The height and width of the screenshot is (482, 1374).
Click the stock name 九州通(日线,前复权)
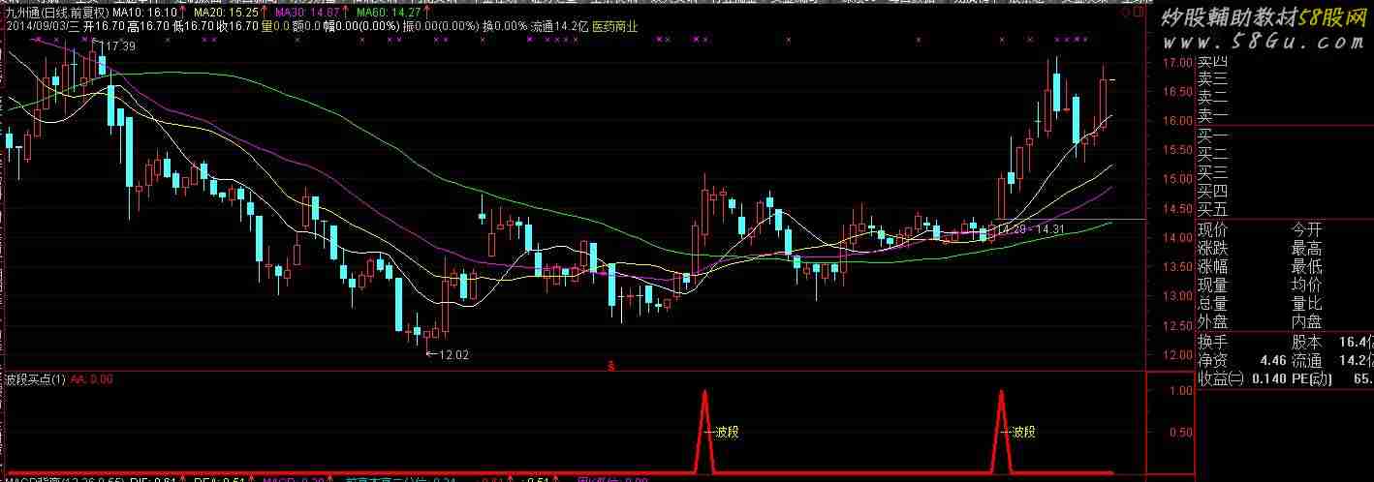(56, 14)
